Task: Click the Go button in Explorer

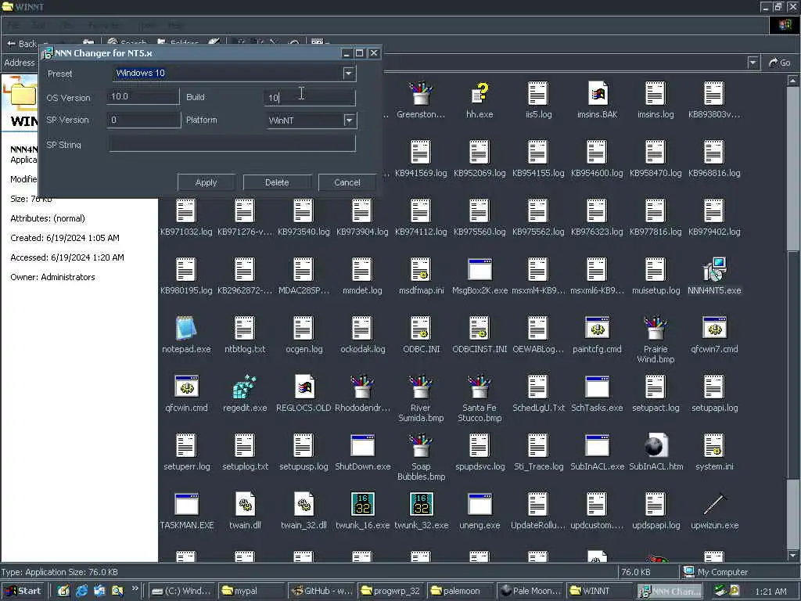Action: [780, 63]
